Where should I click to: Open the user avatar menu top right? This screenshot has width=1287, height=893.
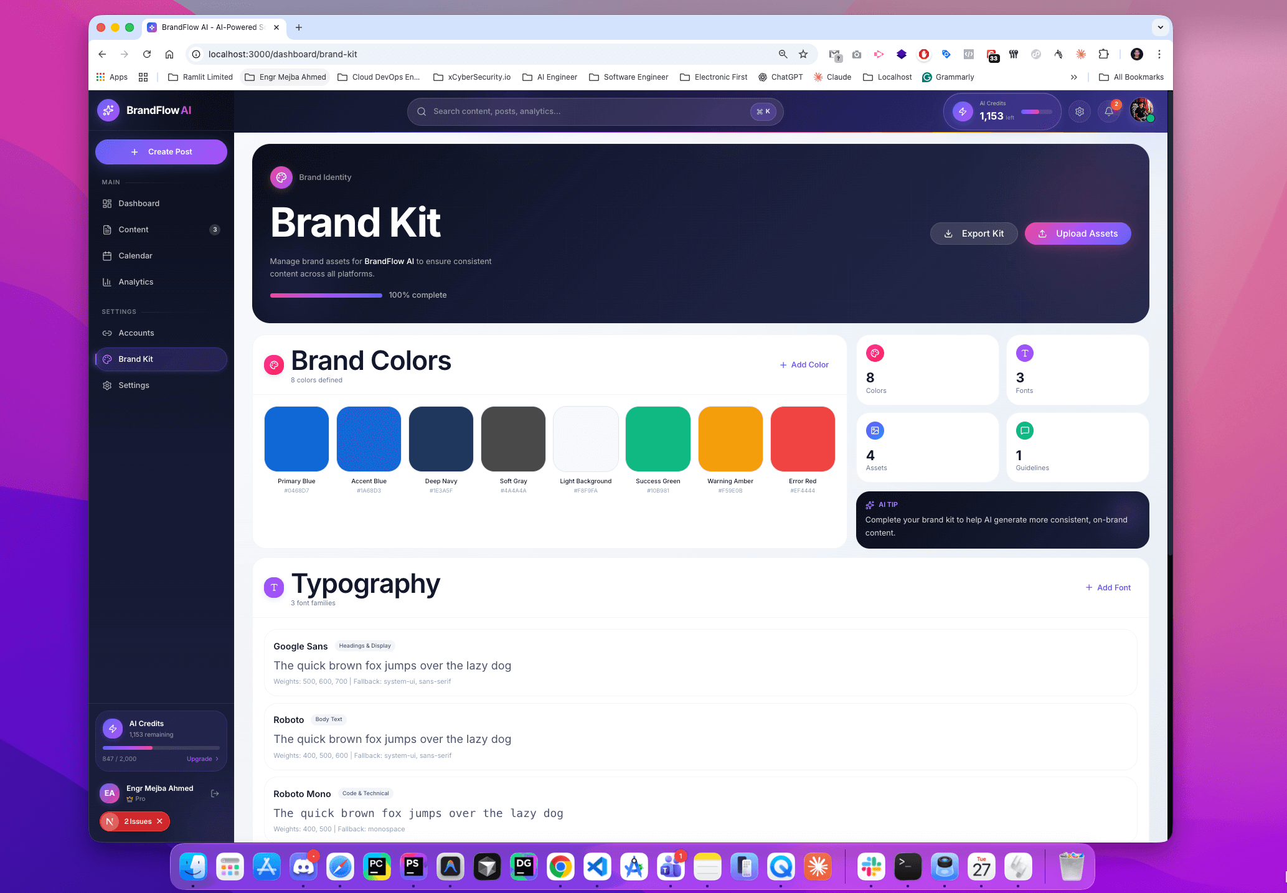(x=1141, y=110)
